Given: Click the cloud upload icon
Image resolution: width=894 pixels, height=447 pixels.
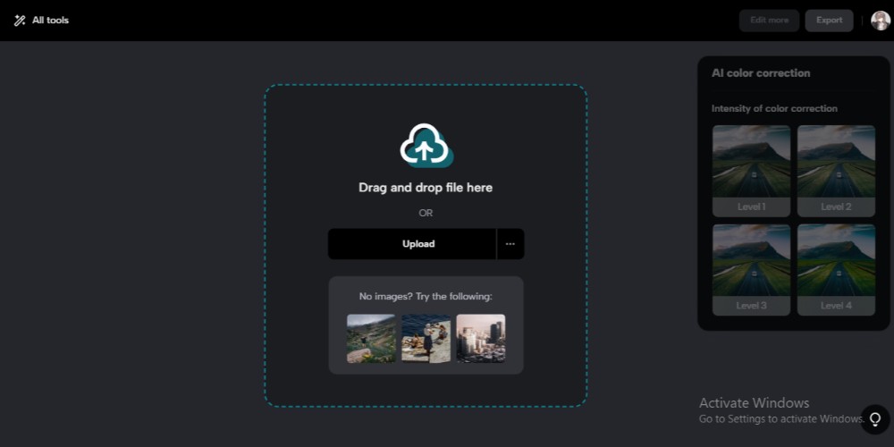Looking at the screenshot, I should tap(426, 146).
